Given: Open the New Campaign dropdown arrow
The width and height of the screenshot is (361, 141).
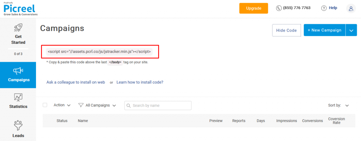Looking at the screenshot, I should (x=351, y=30).
